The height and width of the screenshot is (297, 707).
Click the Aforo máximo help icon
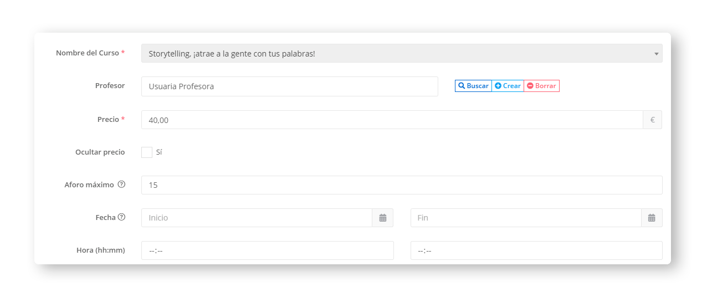(x=121, y=185)
